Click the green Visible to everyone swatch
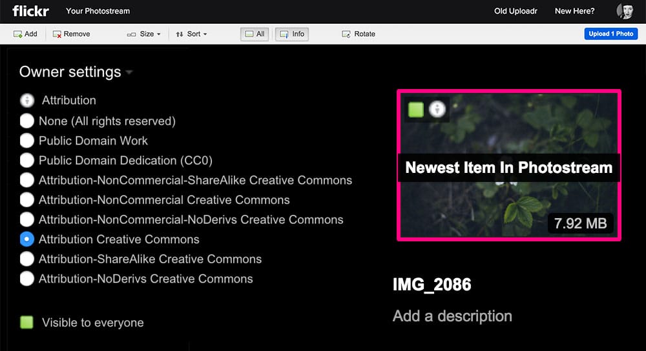Viewport: 646px width, 351px height. (26, 323)
